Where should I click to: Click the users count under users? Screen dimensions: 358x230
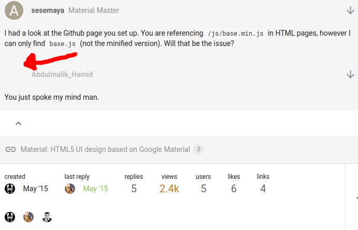204,189
